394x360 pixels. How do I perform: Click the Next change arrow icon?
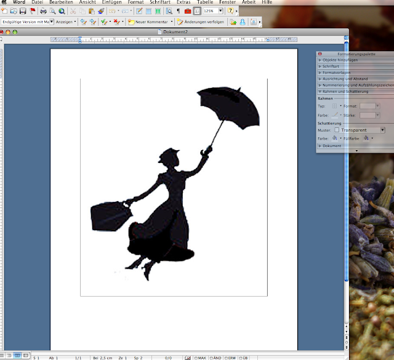[93, 22]
